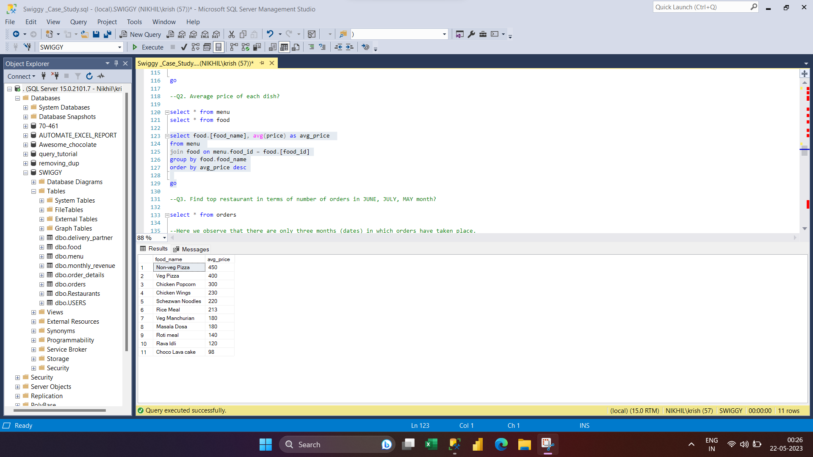The height and width of the screenshot is (457, 813).
Task: Click the Uncomment Selected Lines icon
Action: 323,47
